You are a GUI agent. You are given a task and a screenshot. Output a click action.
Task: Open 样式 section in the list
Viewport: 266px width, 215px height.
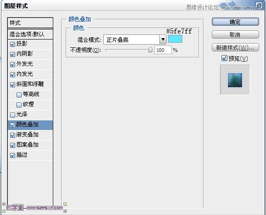click(x=30, y=23)
